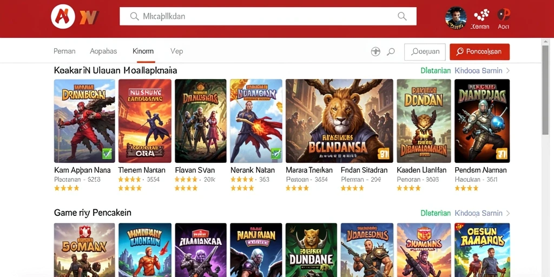
Task: Click the Flavan SVan title text
Action: pyautogui.click(x=195, y=170)
